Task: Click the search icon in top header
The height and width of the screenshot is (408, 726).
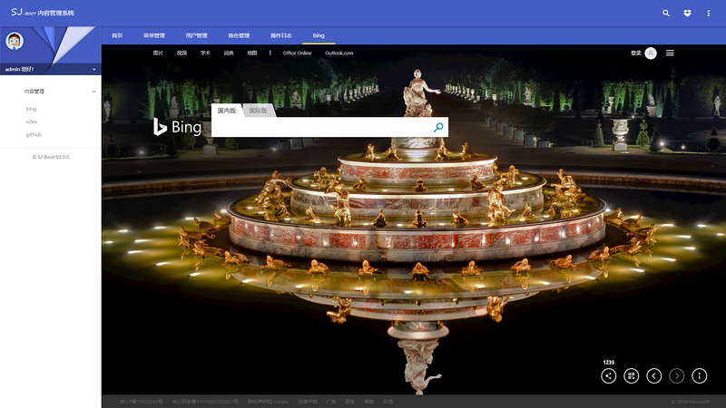Action: [666, 13]
